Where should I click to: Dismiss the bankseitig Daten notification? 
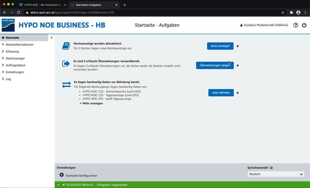pyautogui.click(x=238, y=93)
